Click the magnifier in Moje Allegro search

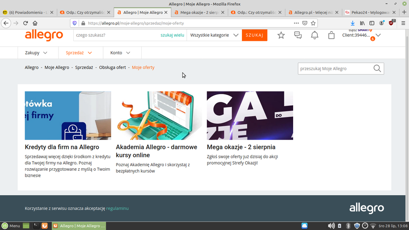pos(377,69)
